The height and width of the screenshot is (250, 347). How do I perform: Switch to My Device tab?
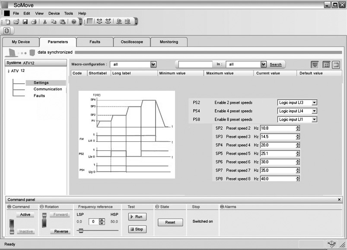(21, 42)
